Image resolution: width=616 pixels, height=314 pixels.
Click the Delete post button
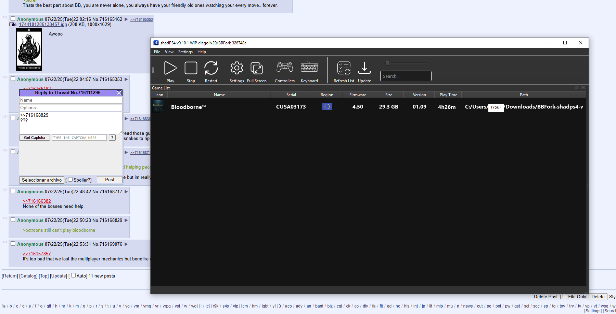[598, 297]
